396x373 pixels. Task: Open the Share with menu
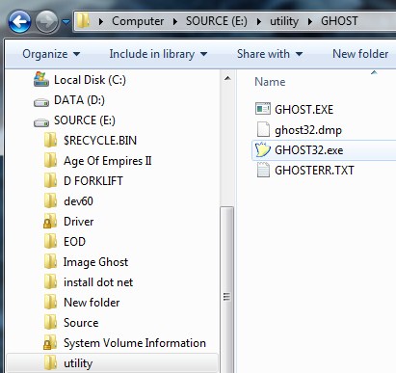coord(270,54)
